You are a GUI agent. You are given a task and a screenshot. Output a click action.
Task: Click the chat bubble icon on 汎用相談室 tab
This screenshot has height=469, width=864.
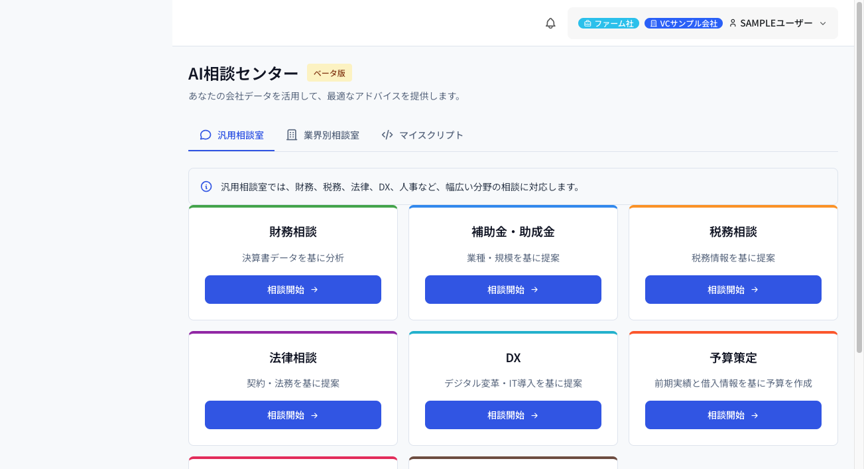click(x=205, y=135)
